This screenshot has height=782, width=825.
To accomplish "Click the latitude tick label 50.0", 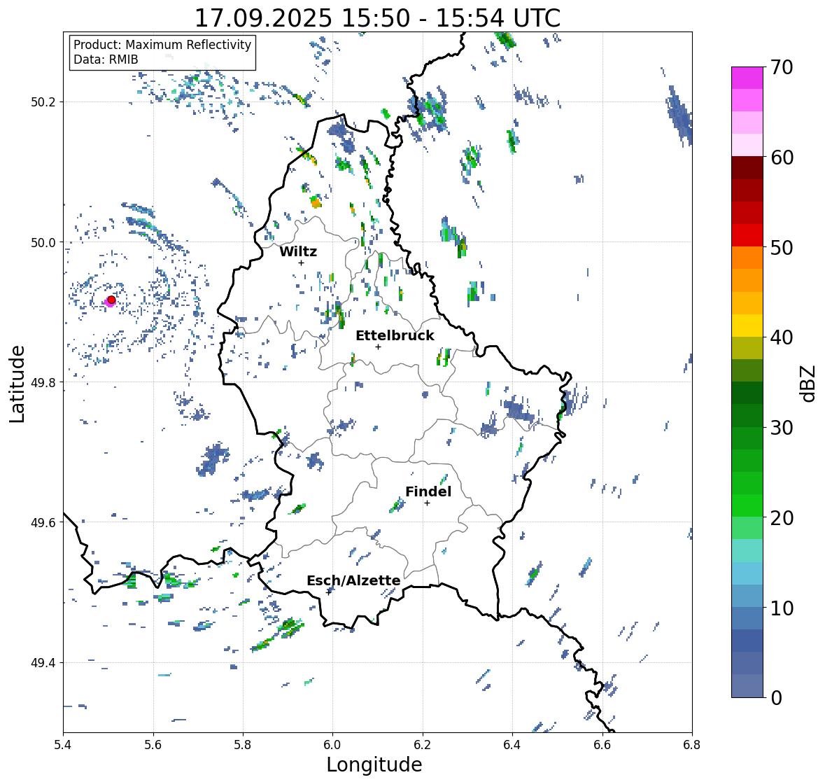I will (x=43, y=243).
